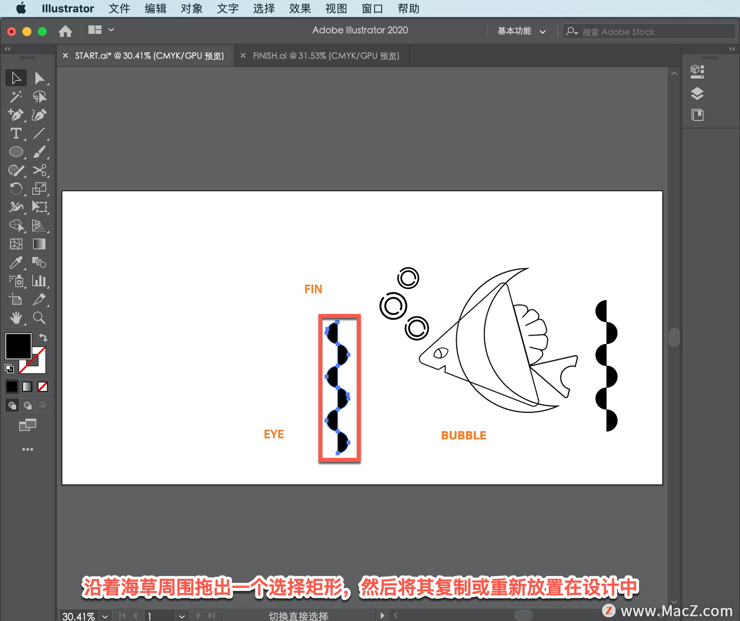Select the Type tool
The image size is (740, 621).
click(16, 133)
